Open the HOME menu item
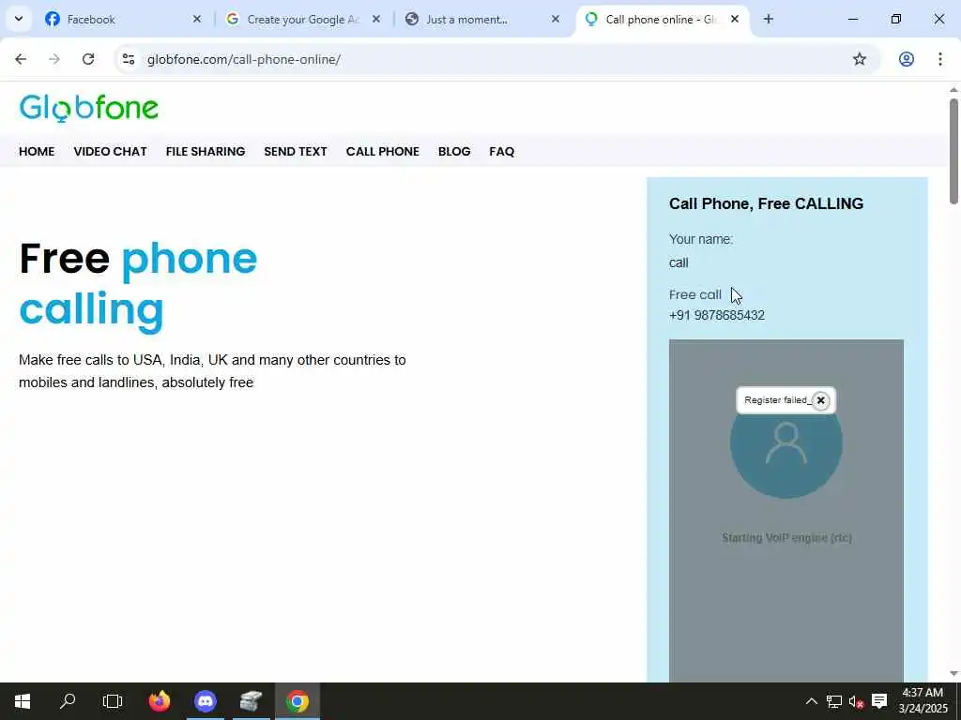 coord(37,151)
